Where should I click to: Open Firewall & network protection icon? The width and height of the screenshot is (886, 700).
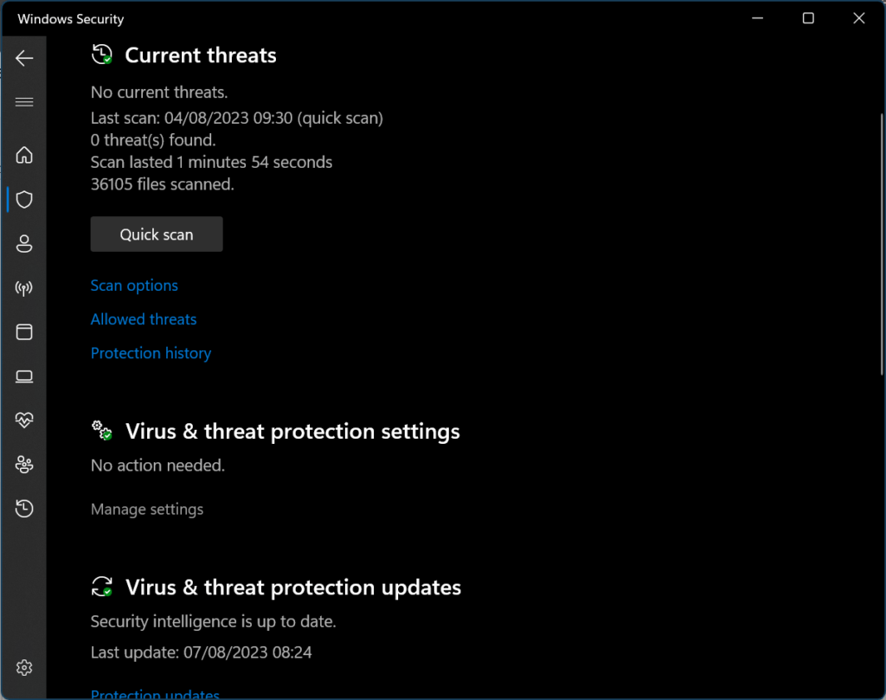click(23, 287)
